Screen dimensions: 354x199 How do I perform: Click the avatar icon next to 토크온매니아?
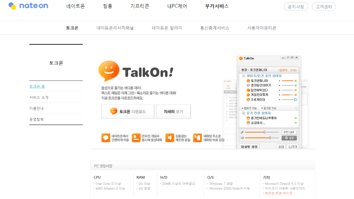coord(248,81)
